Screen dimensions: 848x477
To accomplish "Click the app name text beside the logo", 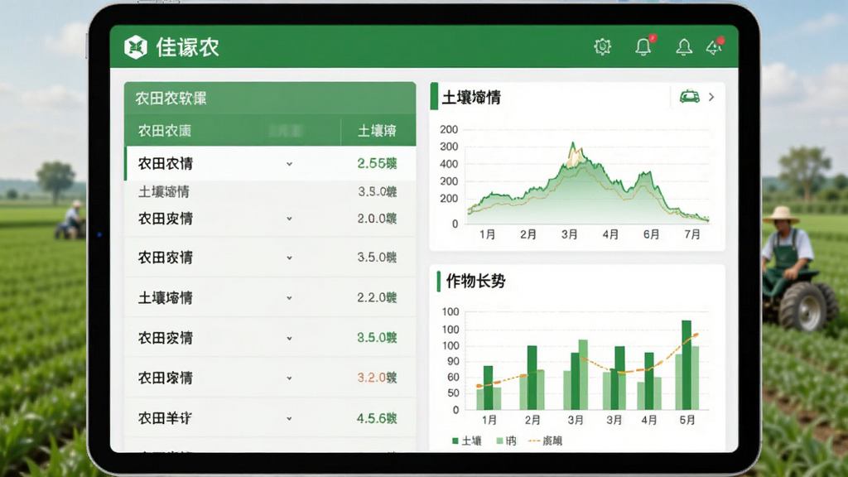I will coord(188,47).
